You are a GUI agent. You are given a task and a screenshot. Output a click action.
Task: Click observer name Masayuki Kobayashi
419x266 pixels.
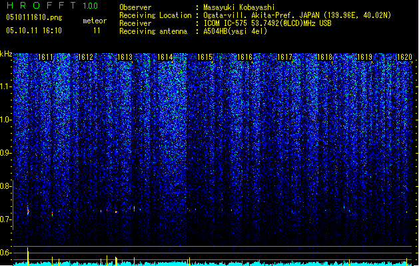[239, 7]
